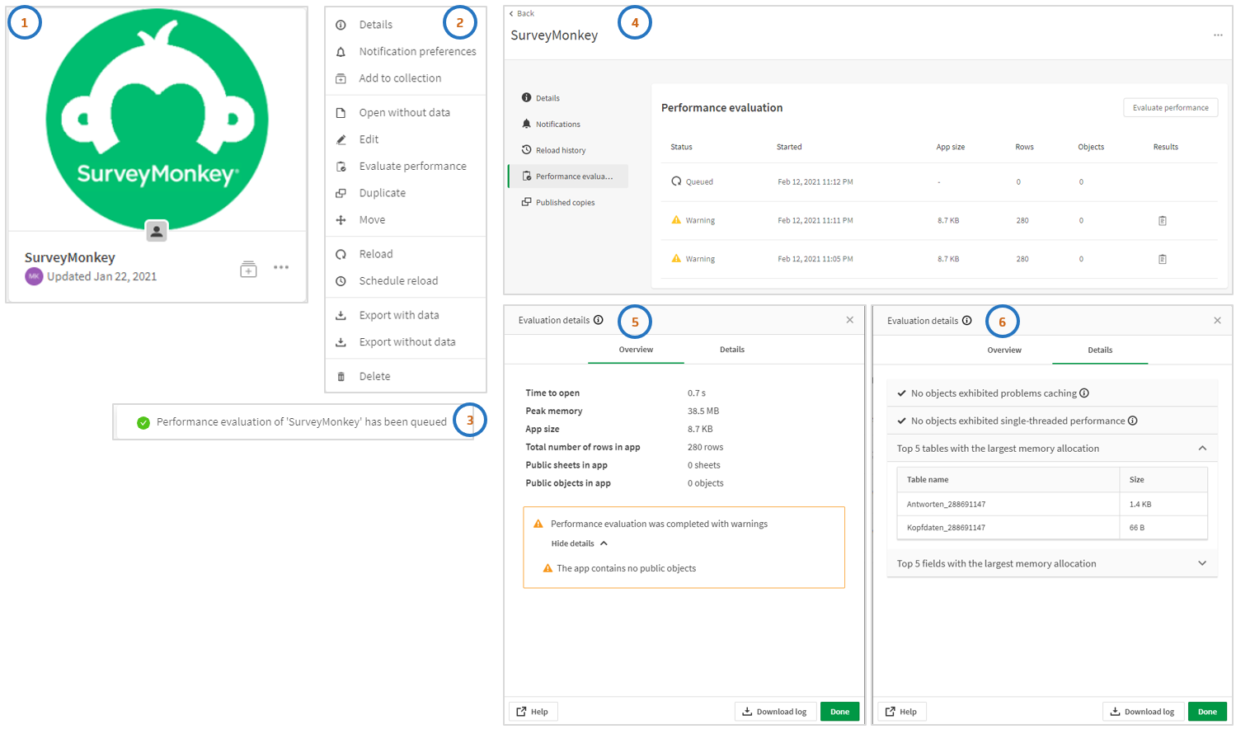This screenshot has width=1236, height=729.
Task: Click the pencil icon beside Edit
Action: [341, 139]
